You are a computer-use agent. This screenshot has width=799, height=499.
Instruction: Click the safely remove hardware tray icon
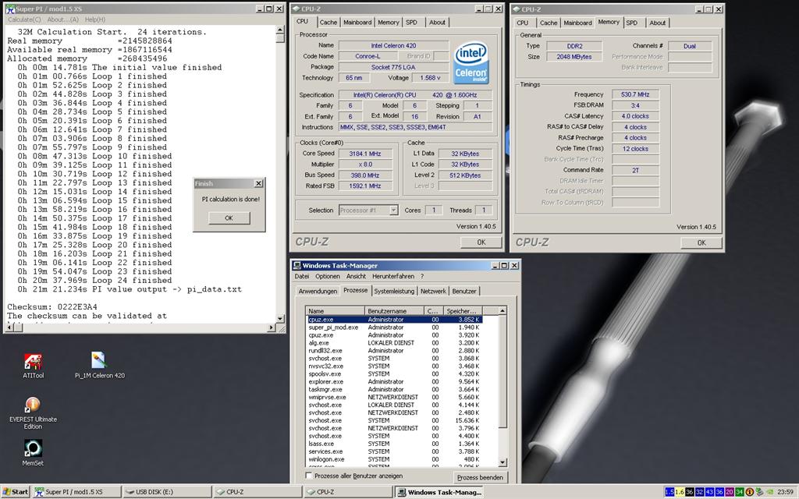(x=759, y=492)
